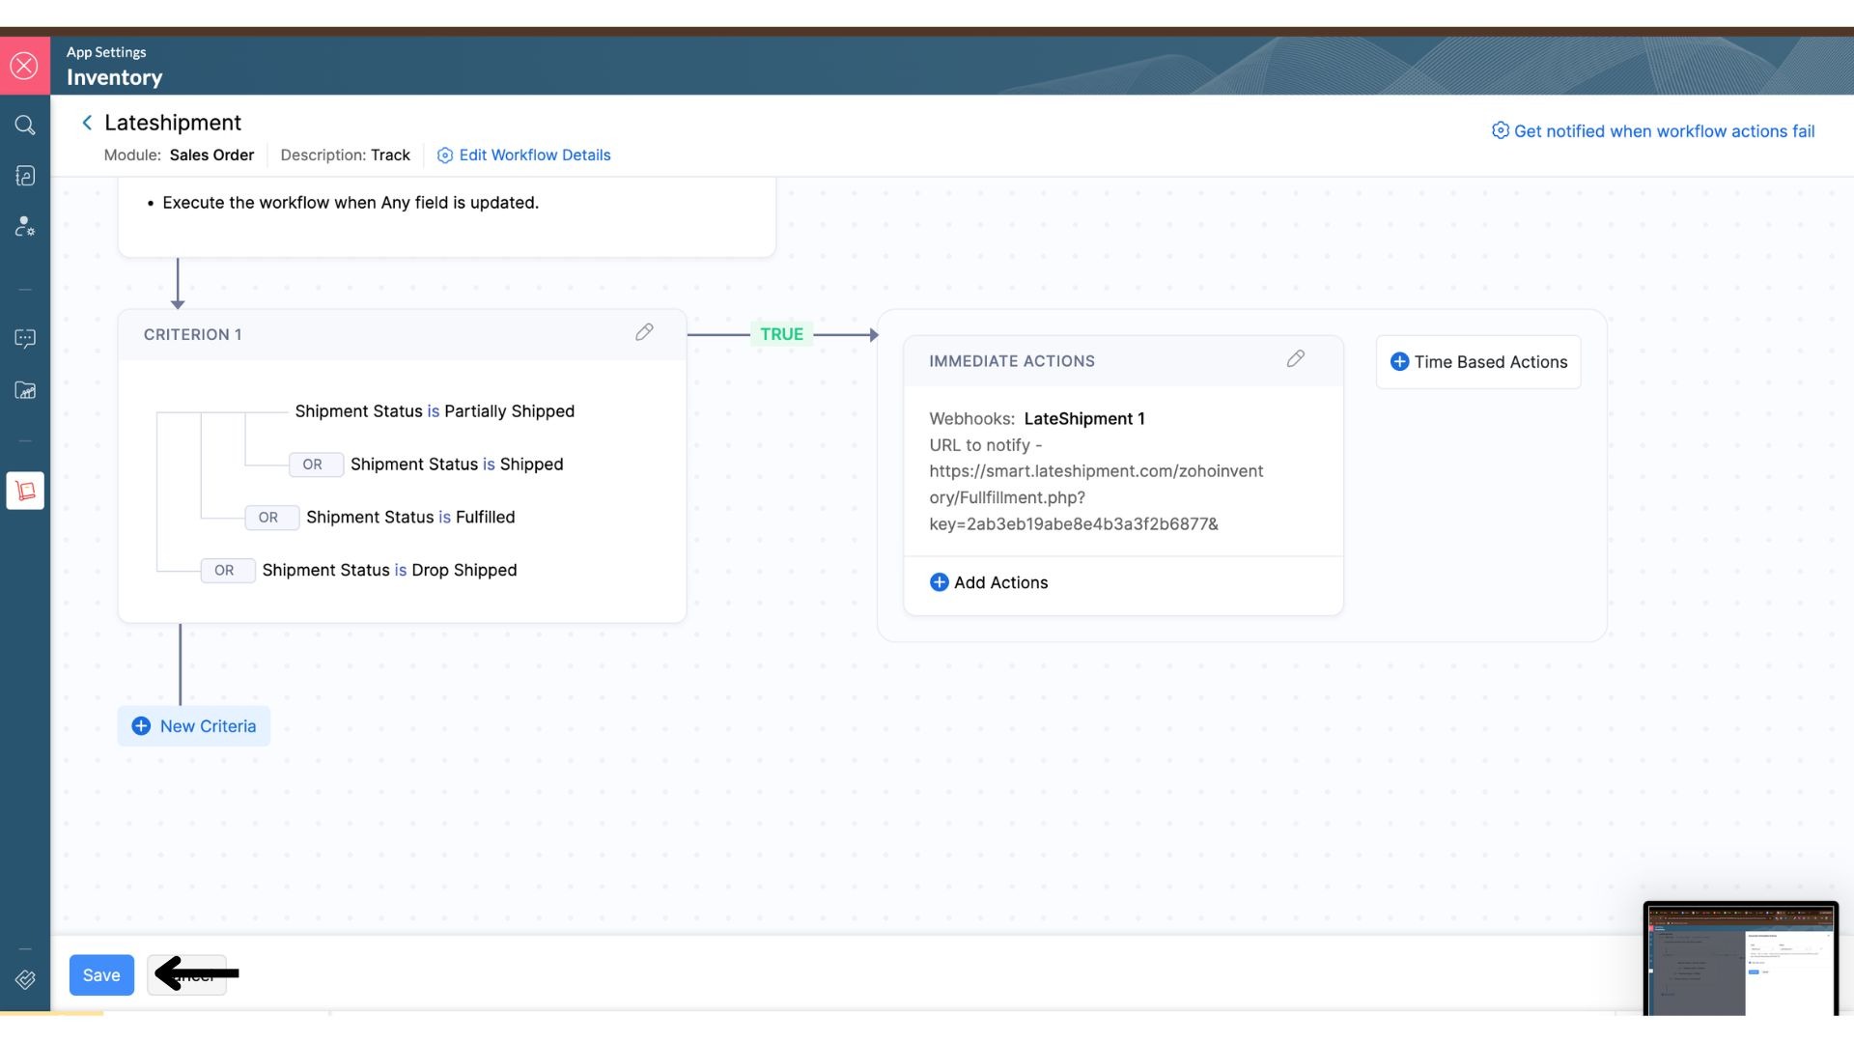Click the notebook icon in sidebar
Viewport: 1854px width, 1043px height.
(x=25, y=176)
